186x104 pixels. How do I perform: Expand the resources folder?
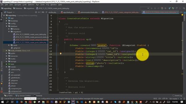tap(6, 56)
